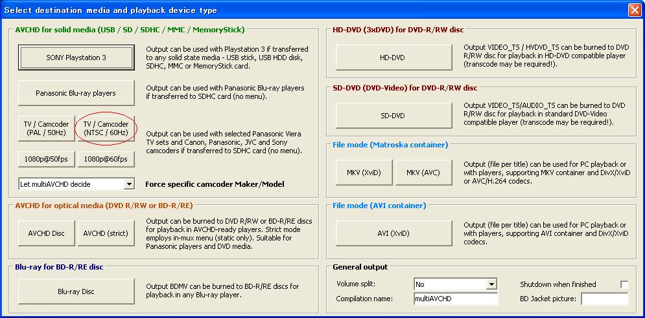Click the BD Jacket picture field
The image size is (645, 318).
coord(604,299)
